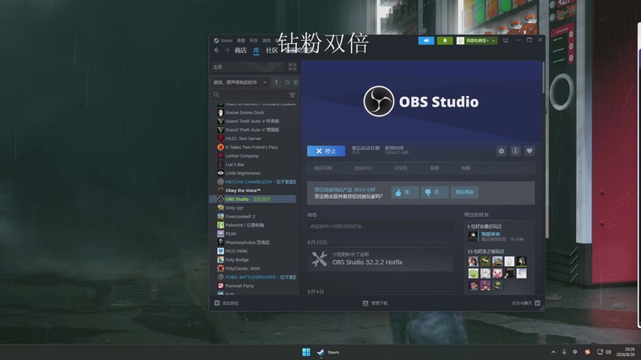Click the 稍后再说 later button
The width and height of the screenshot is (641, 360).
465,192
